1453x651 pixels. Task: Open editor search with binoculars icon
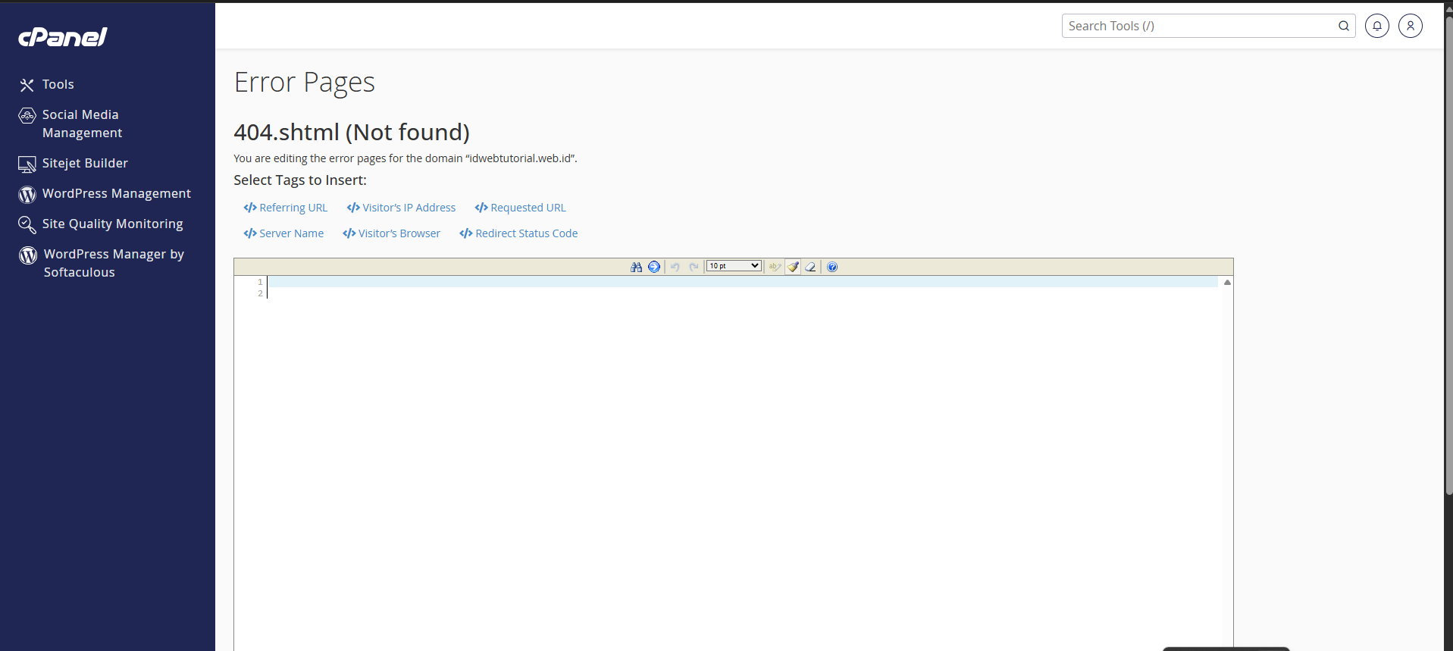coord(636,267)
